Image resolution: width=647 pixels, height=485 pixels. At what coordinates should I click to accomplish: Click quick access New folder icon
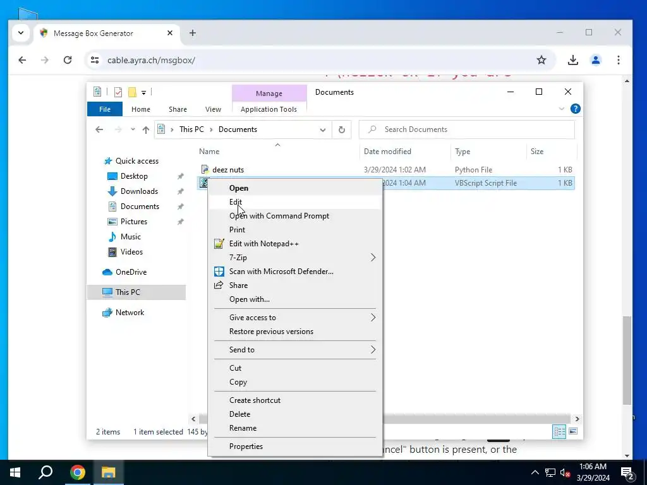point(133,92)
